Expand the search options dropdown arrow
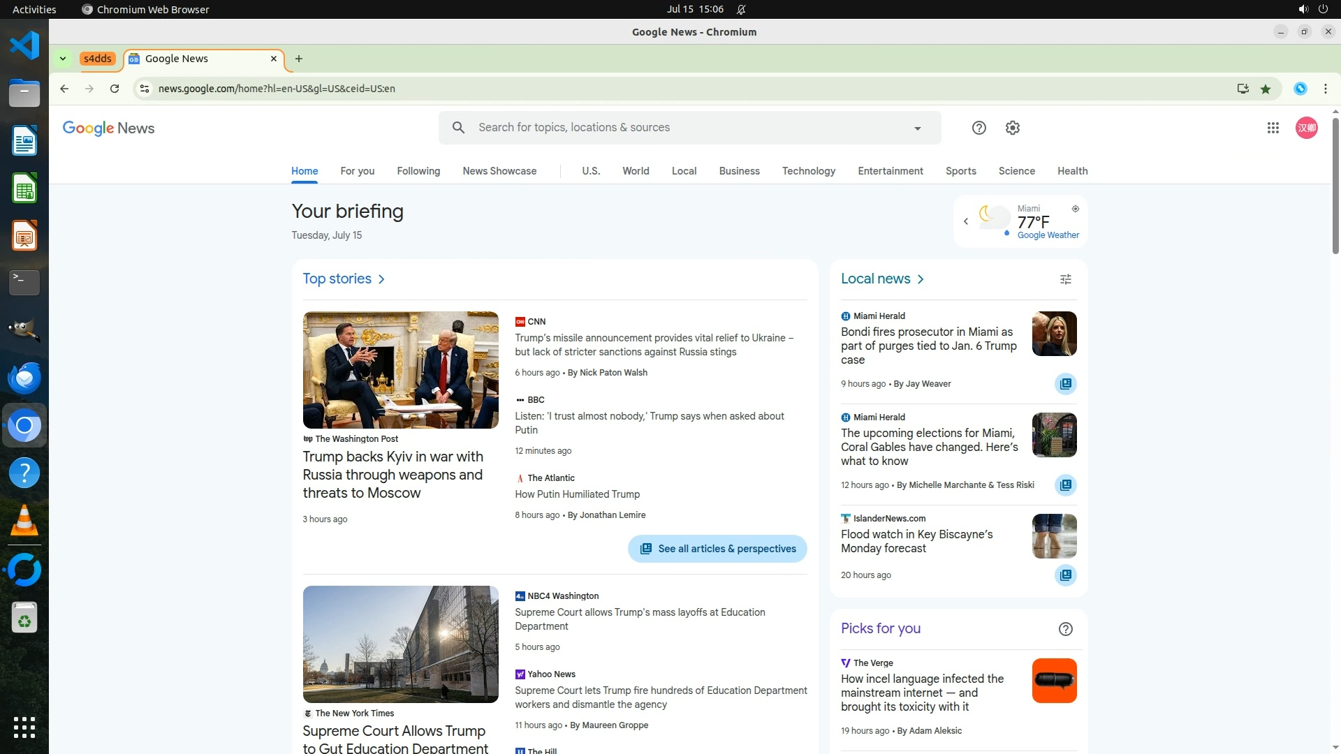Screen dimensions: 1341x754 (x=917, y=128)
